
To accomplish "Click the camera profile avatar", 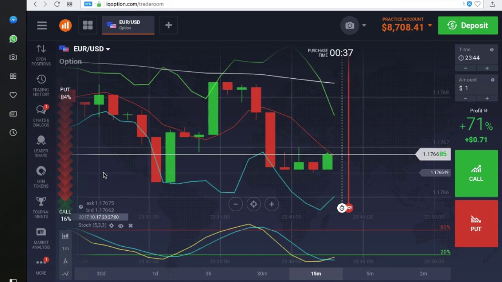I will pos(350,25).
